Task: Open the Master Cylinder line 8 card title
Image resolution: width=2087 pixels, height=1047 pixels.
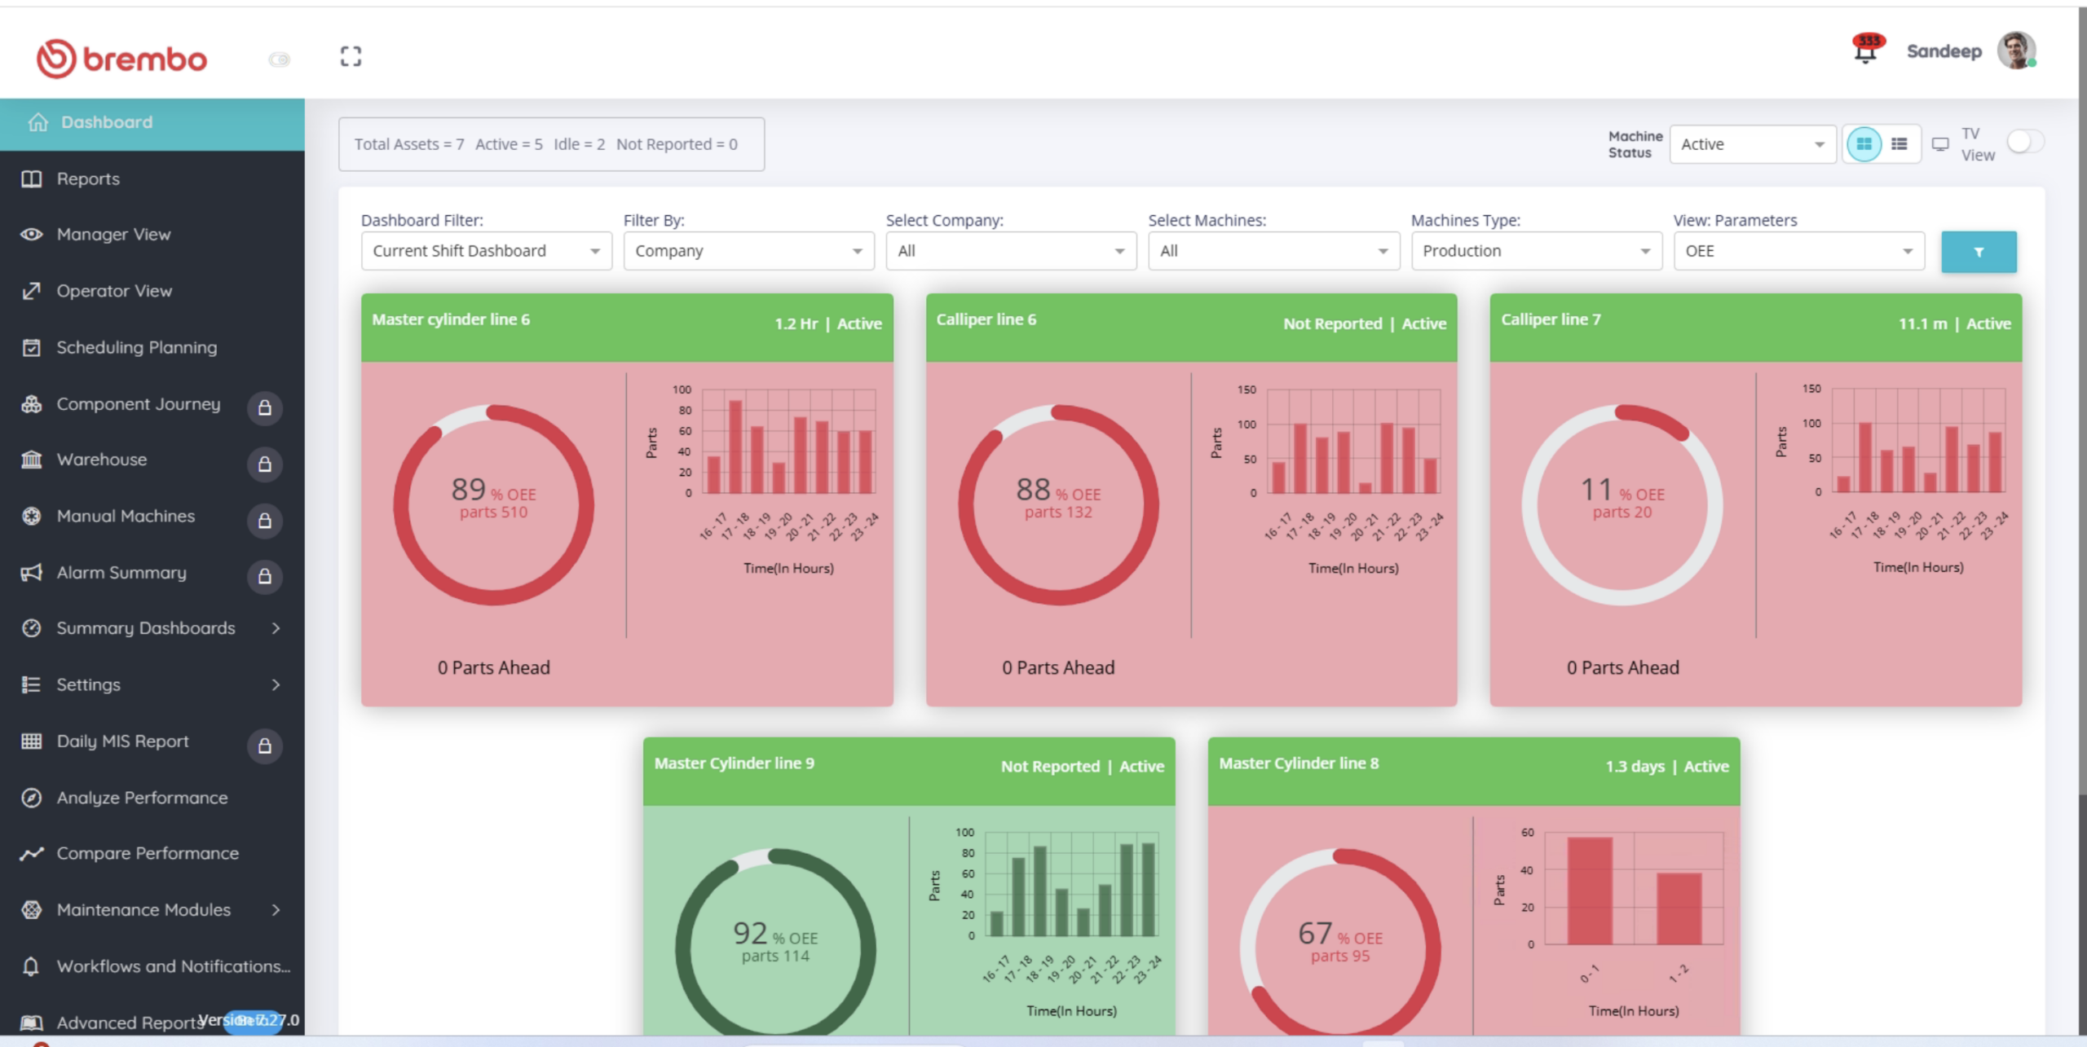Action: (x=1299, y=763)
